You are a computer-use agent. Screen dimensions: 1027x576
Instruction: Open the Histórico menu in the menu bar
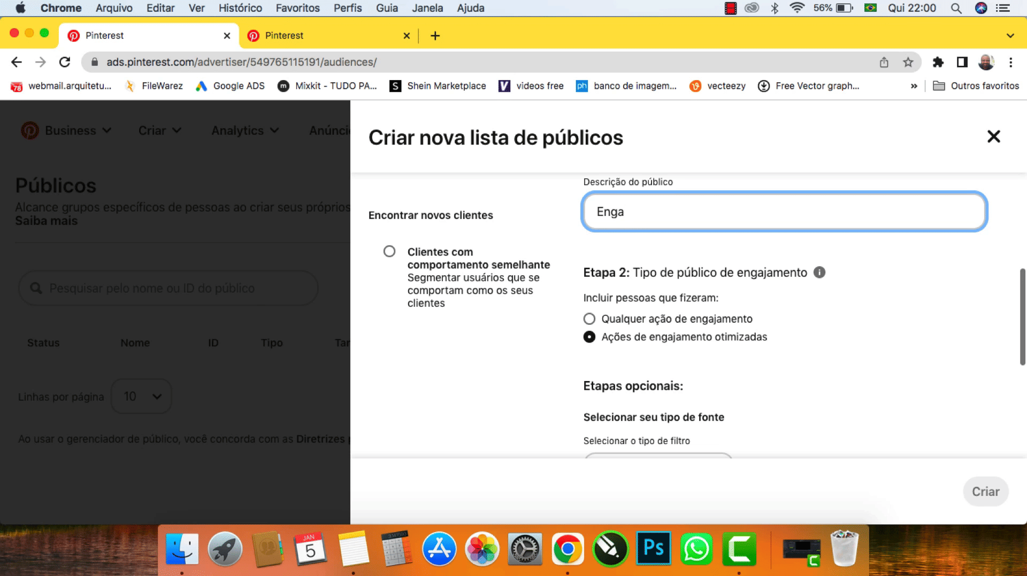click(240, 8)
